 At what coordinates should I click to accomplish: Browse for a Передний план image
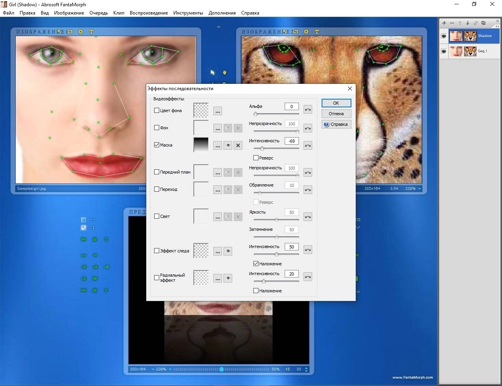tap(218, 172)
